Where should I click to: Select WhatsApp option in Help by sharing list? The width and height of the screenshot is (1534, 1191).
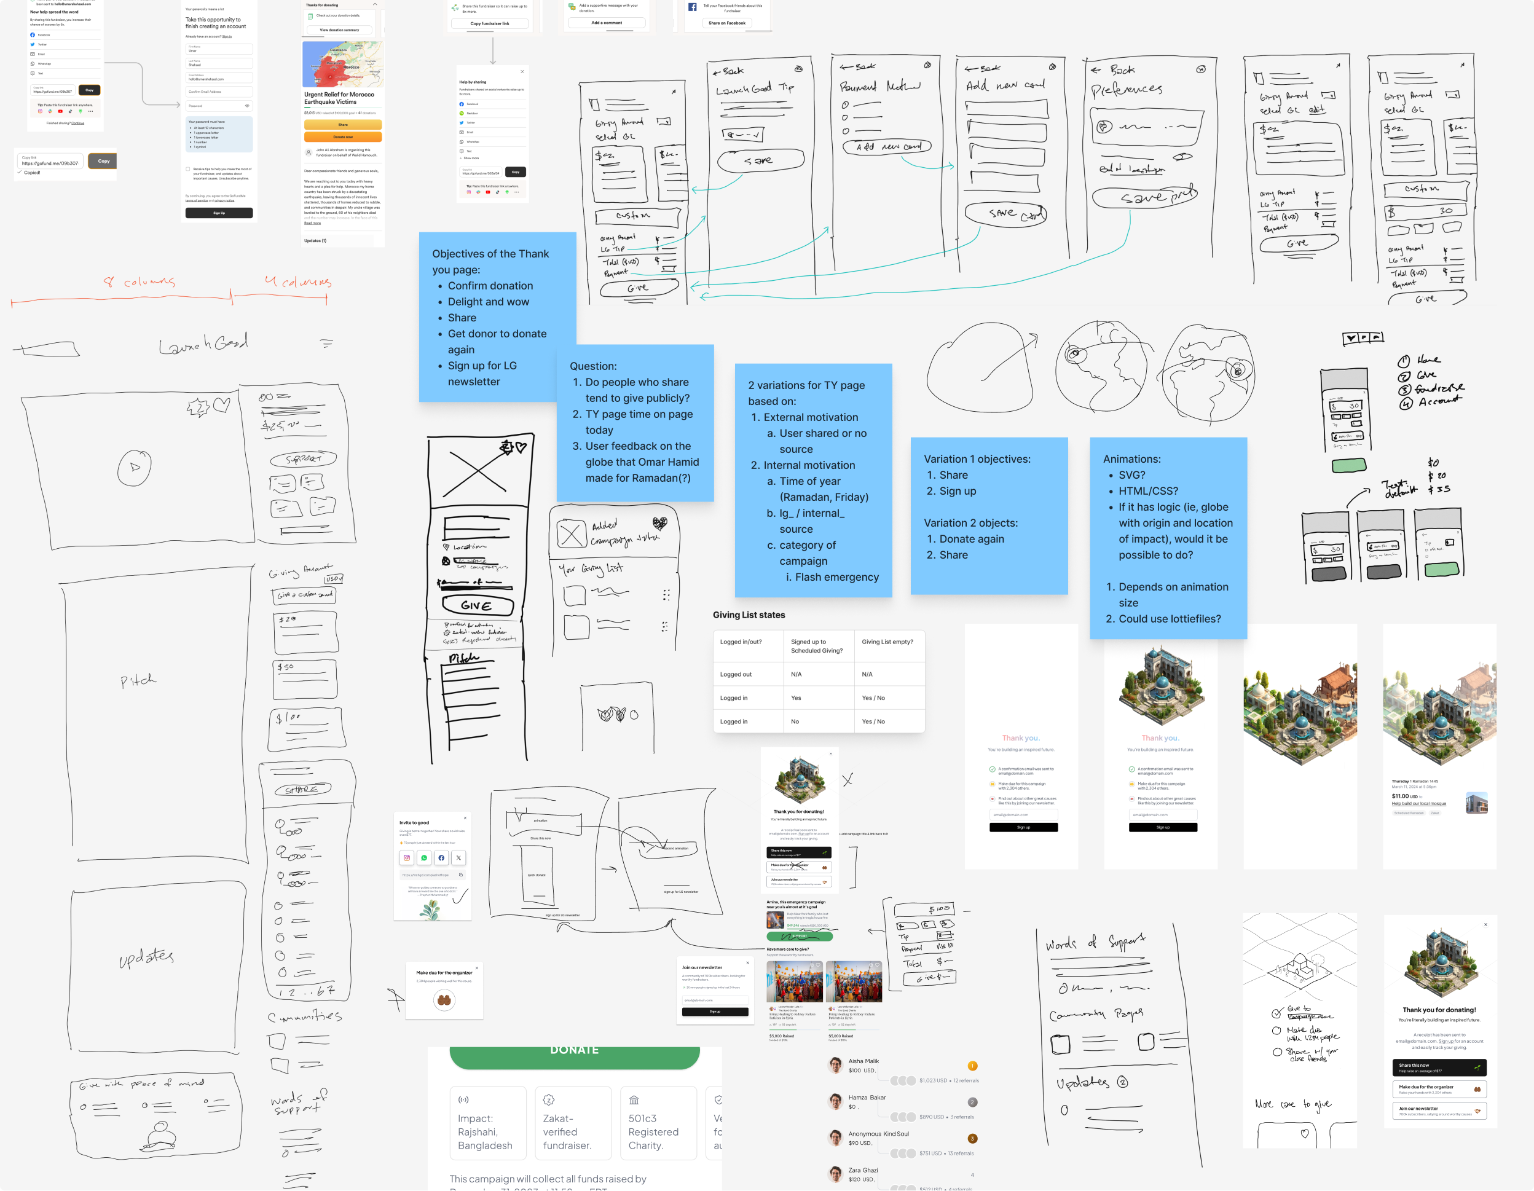tap(473, 142)
